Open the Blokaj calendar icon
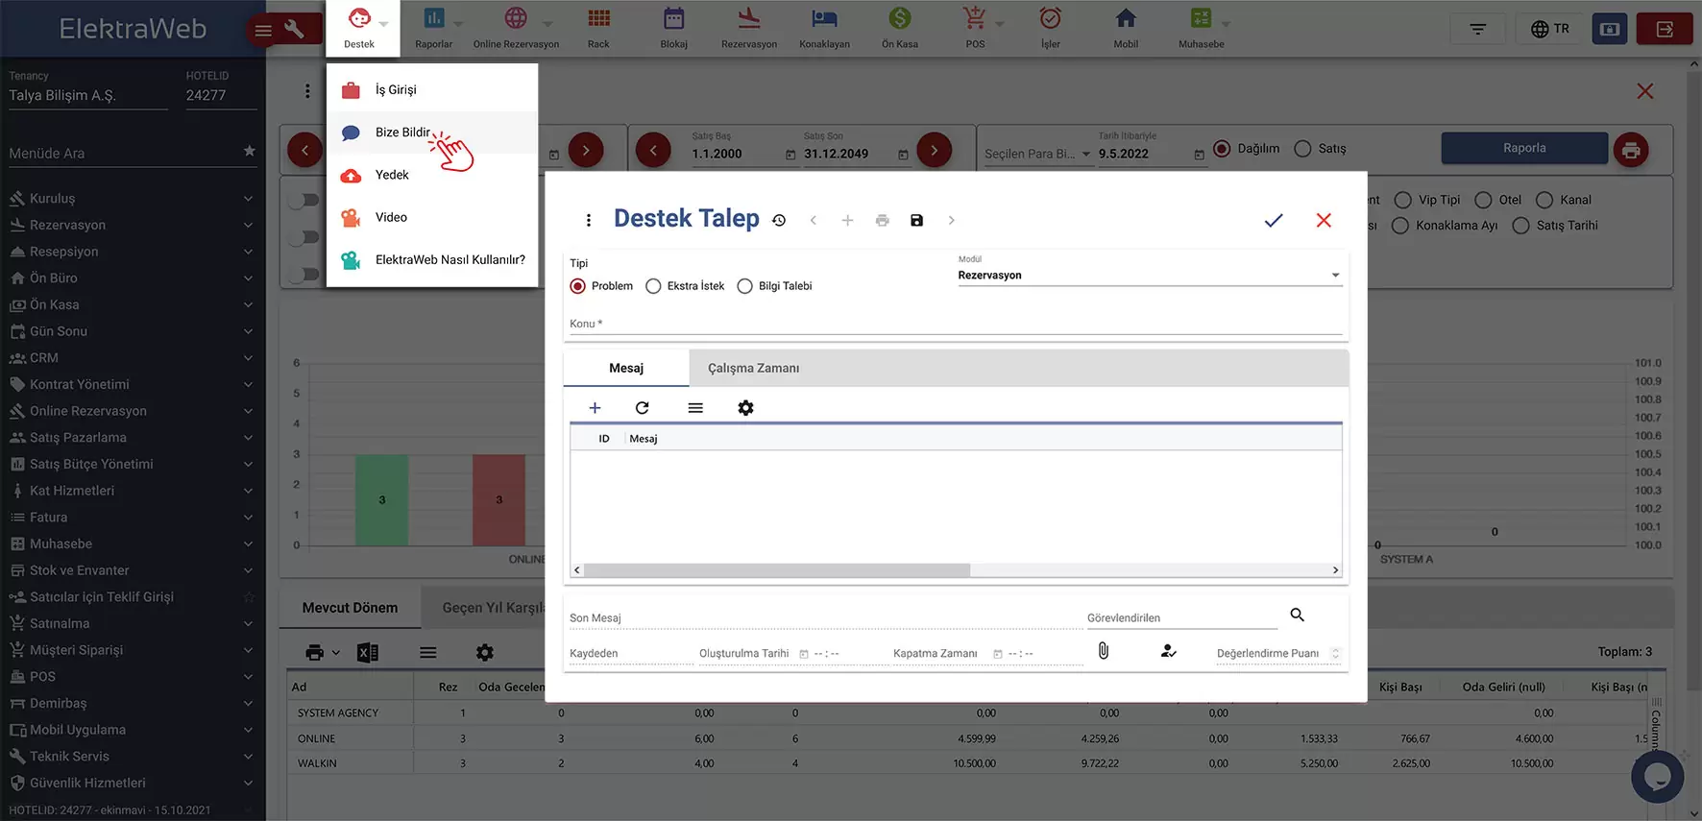1702x821 pixels. 674,18
